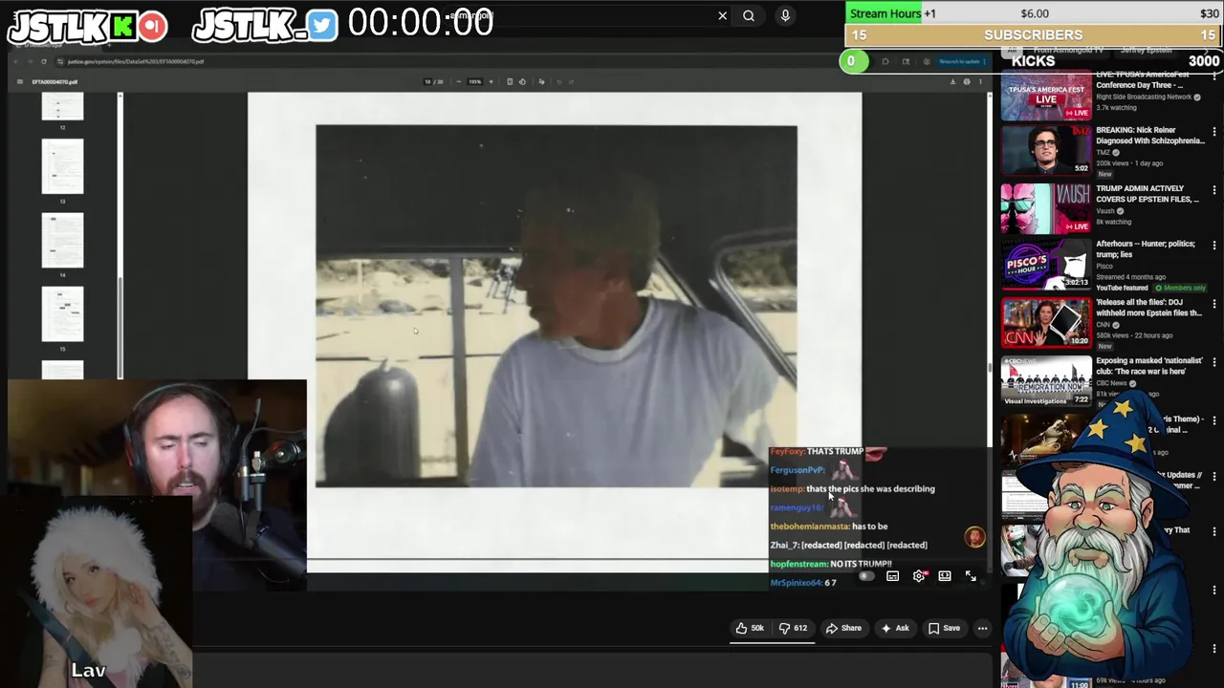The height and width of the screenshot is (688, 1224).
Task: Open options menu for TPUSA America Fest video
Action: pos(1214,77)
